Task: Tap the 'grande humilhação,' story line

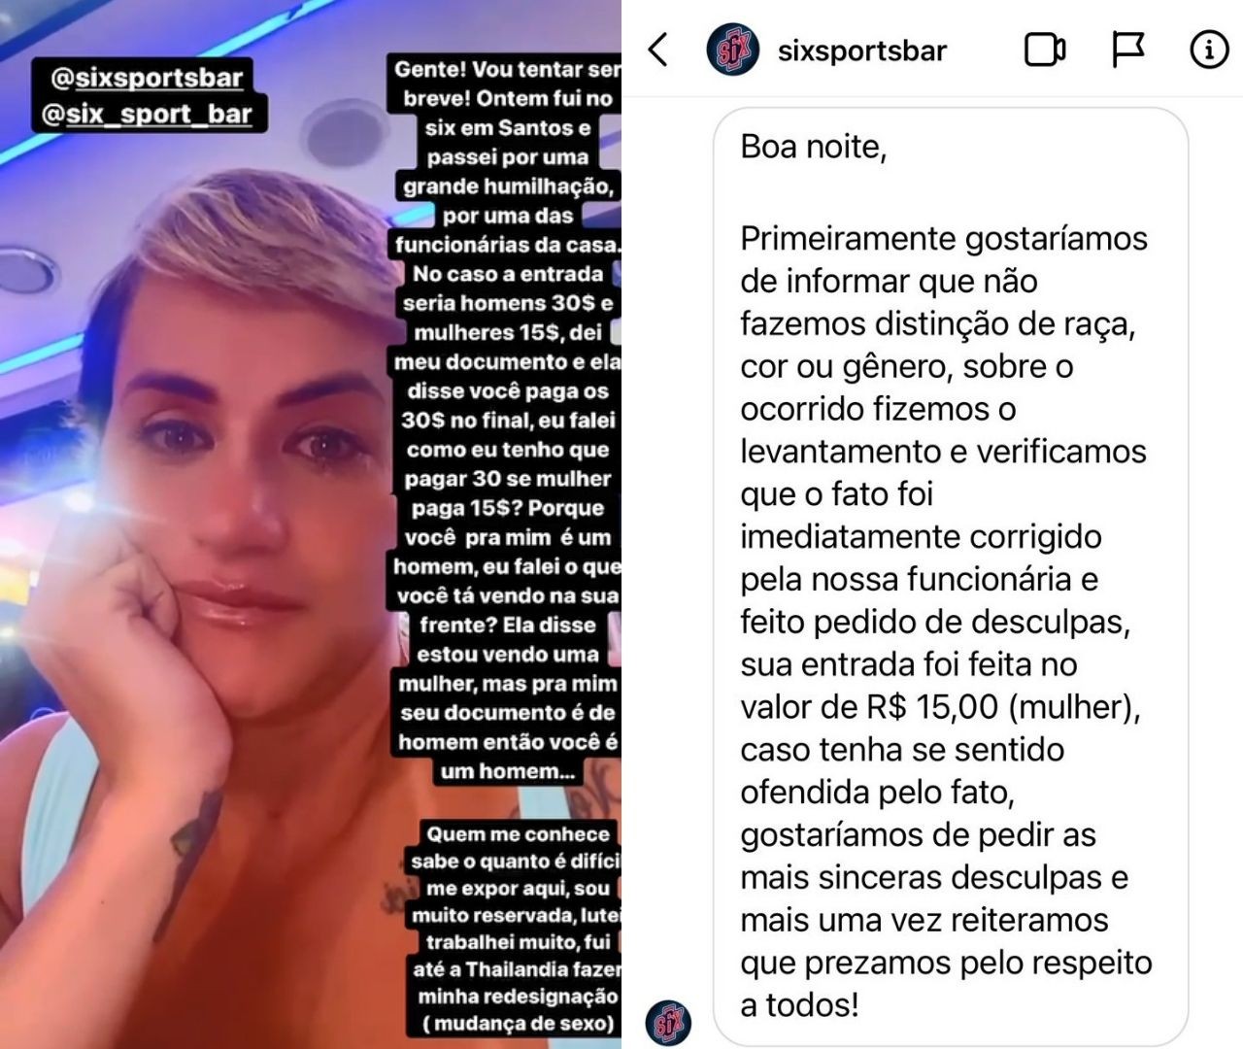Action: tap(507, 186)
